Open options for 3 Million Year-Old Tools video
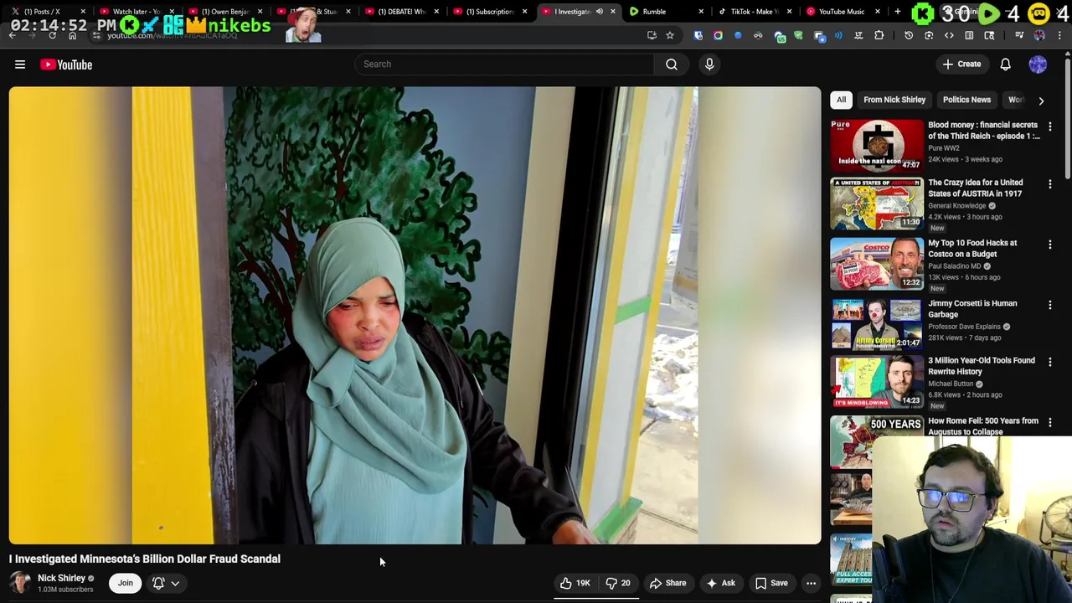Image resolution: width=1072 pixels, height=603 pixels. pos(1050,362)
